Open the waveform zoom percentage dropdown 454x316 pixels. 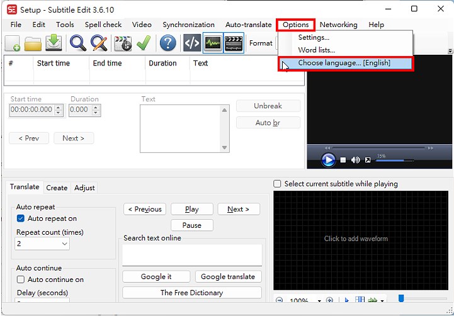click(319, 301)
